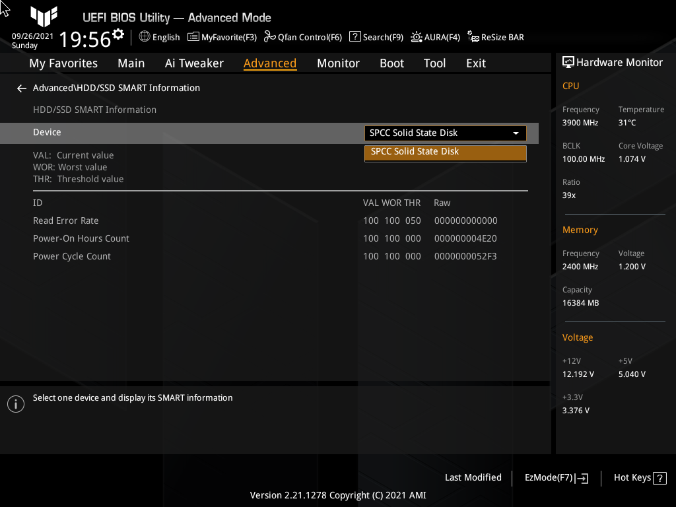
Task: Open BIOS Search using the Search(F9) icon
Action: pyautogui.click(x=376, y=38)
